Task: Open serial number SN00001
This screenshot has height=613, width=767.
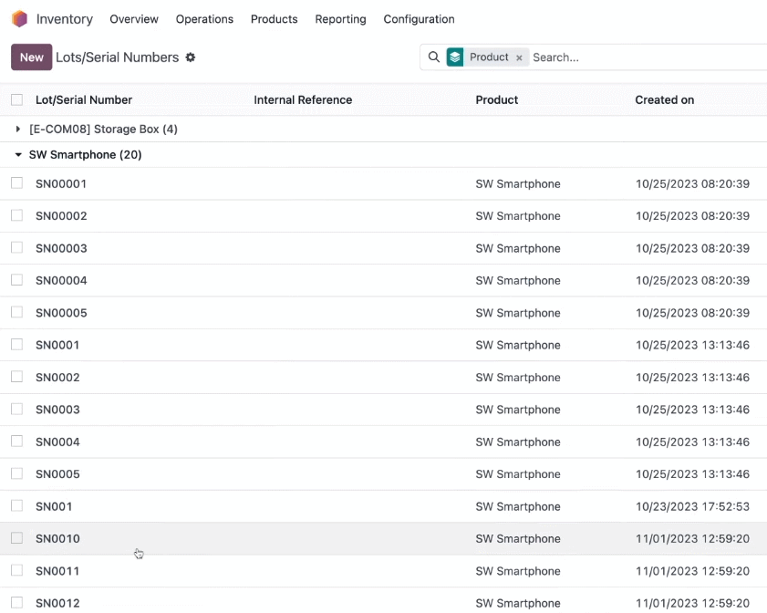Action: [61, 184]
